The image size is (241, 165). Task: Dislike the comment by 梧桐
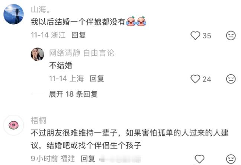pyautogui.click(x=231, y=159)
